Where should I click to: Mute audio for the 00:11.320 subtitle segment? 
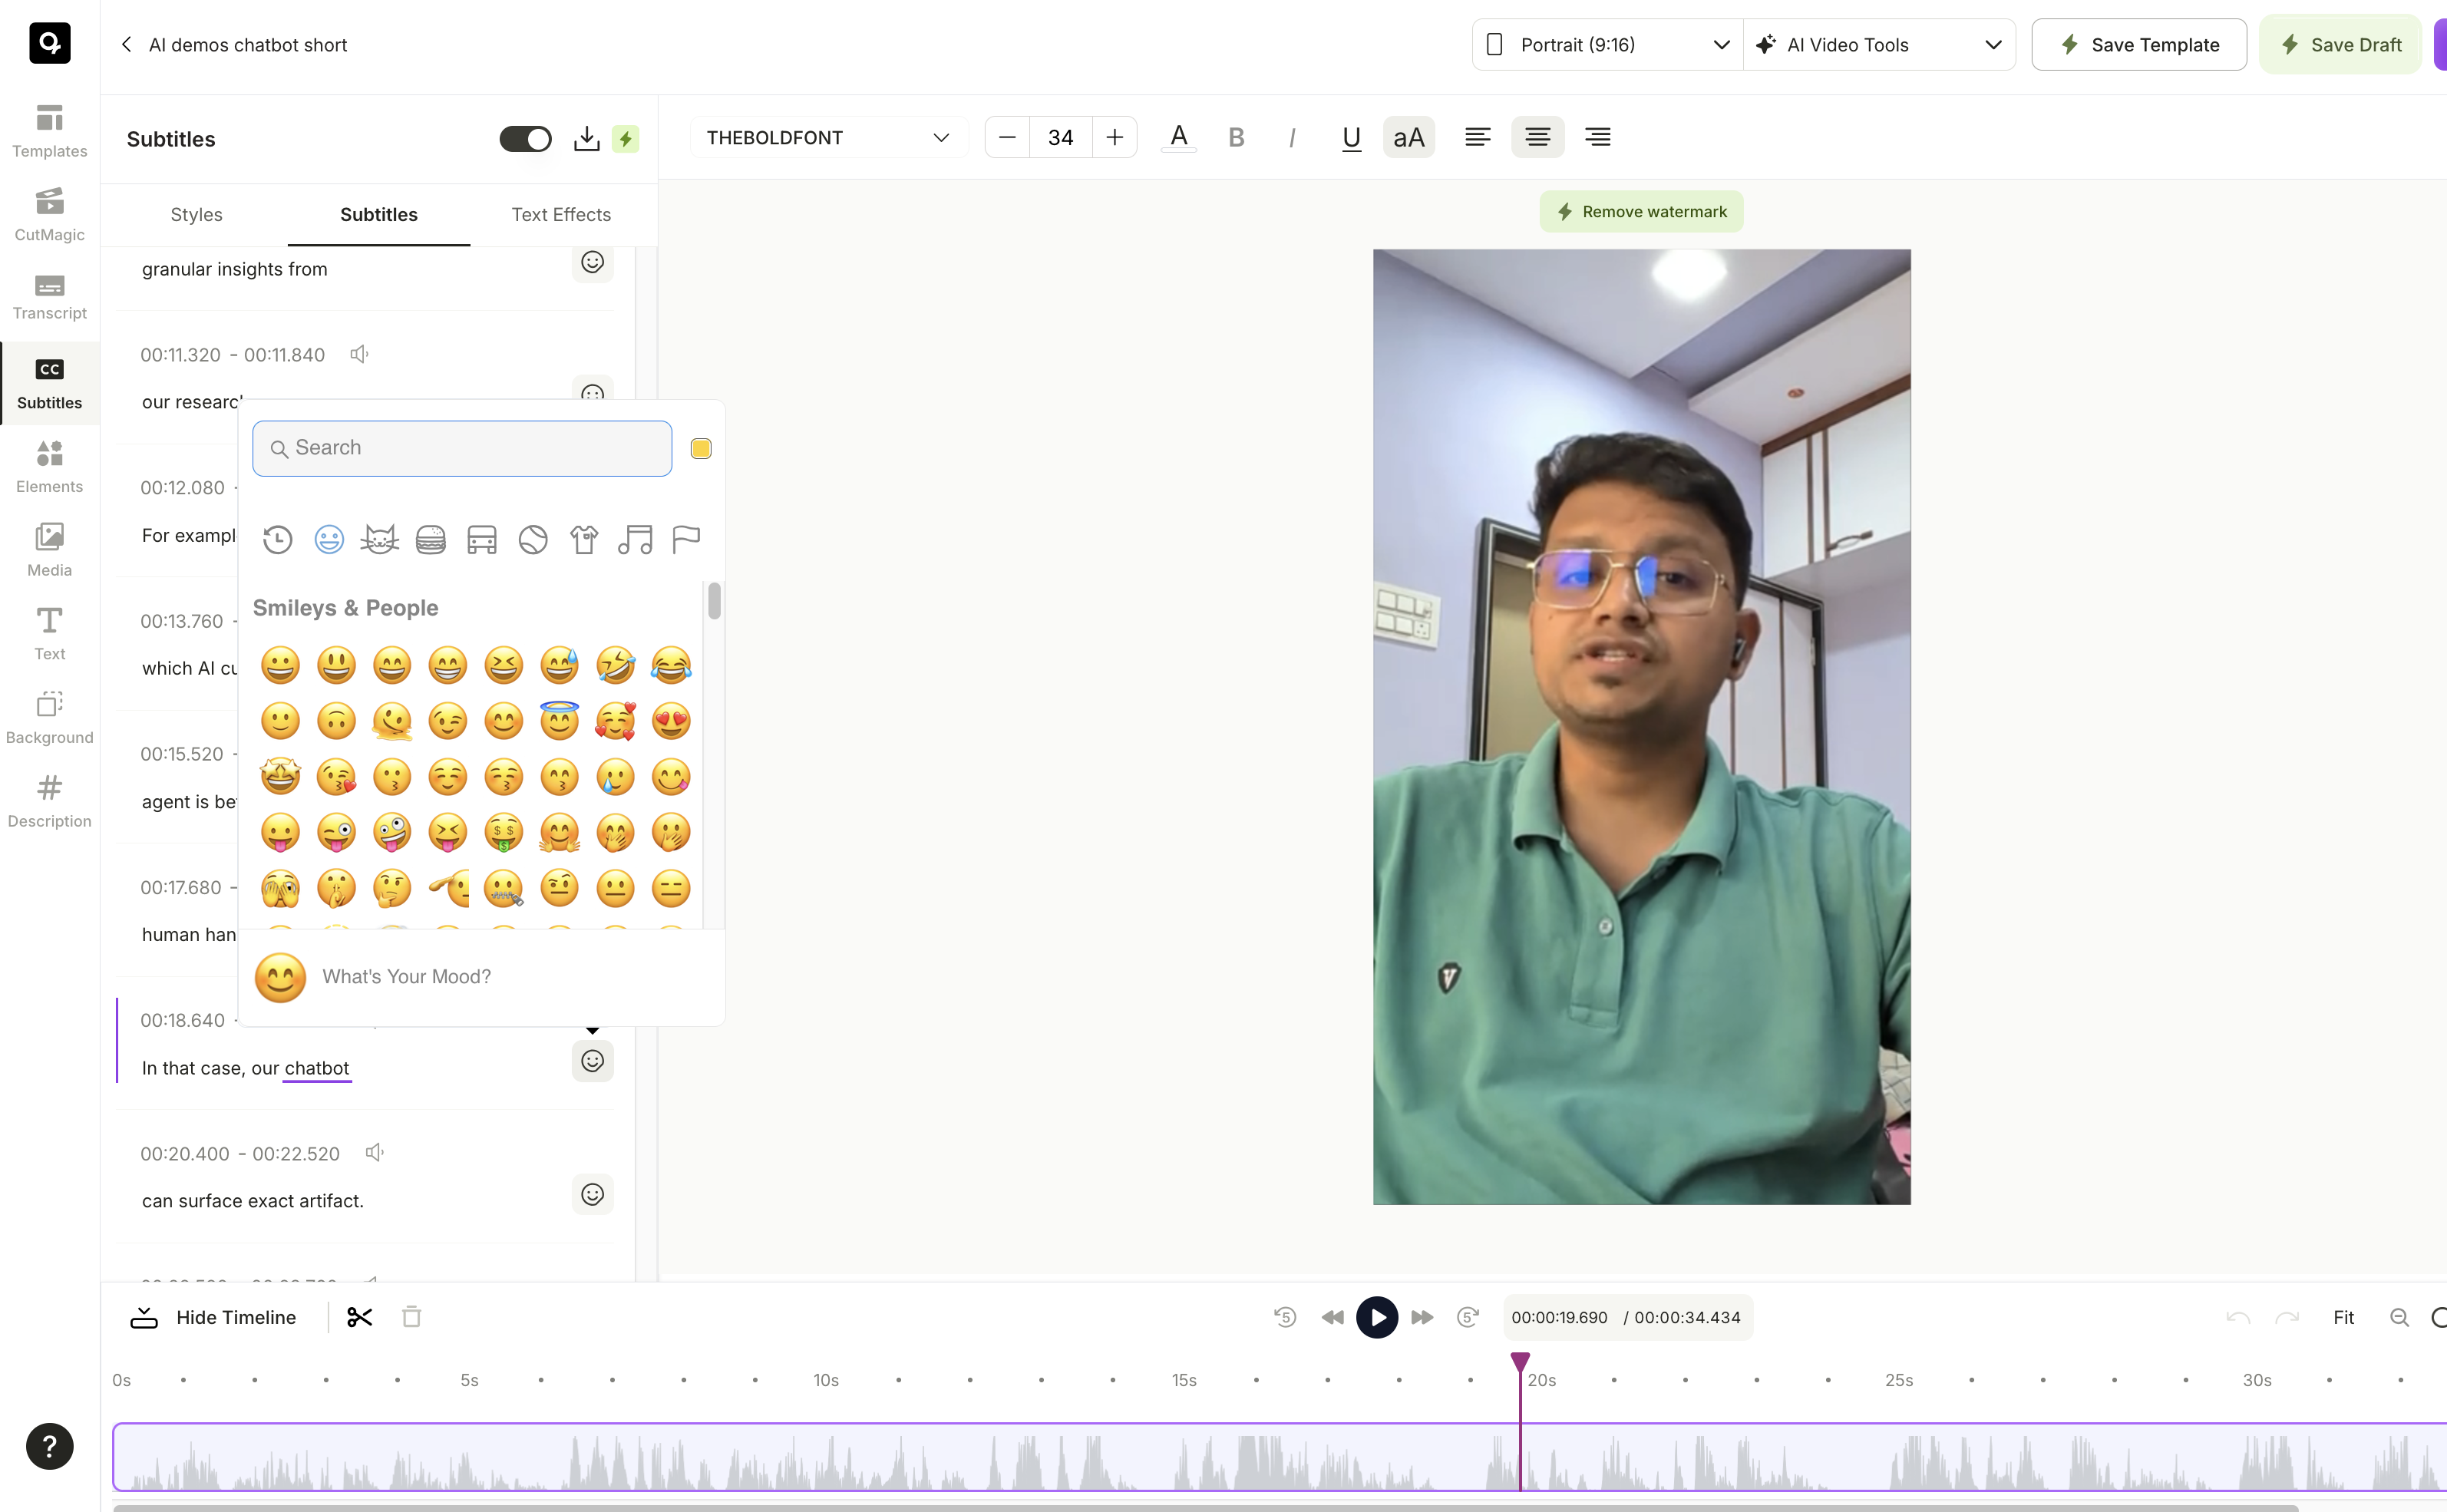[x=360, y=354]
